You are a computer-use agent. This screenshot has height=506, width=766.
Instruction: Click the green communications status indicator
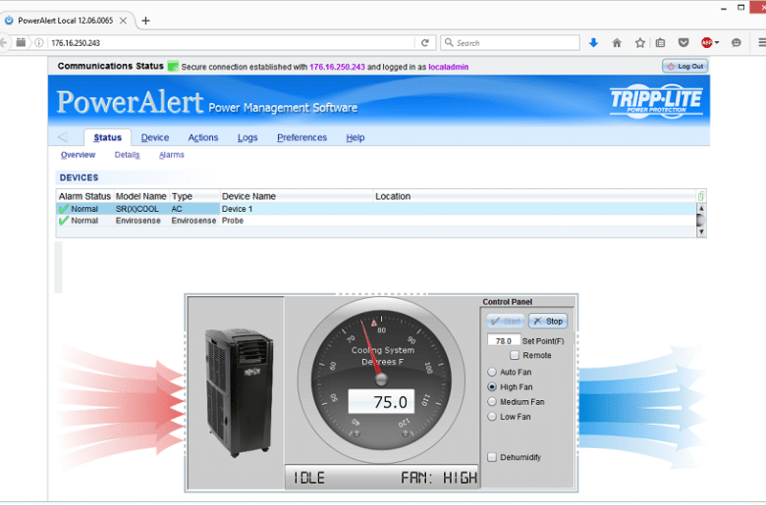(173, 67)
